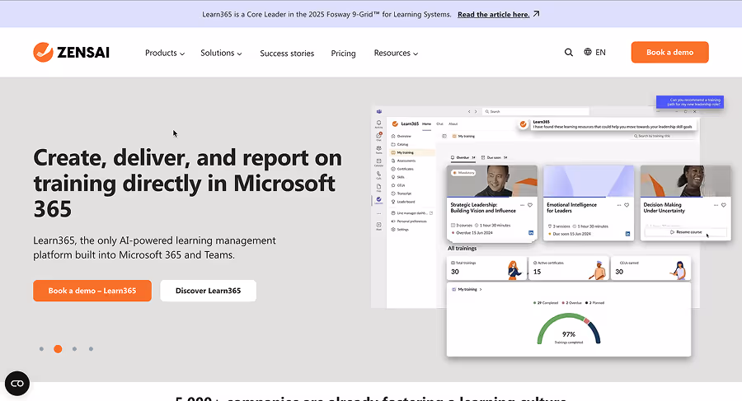
Task: Select Catalog in the Learn365 side menu
Action: (x=400, y=144)
